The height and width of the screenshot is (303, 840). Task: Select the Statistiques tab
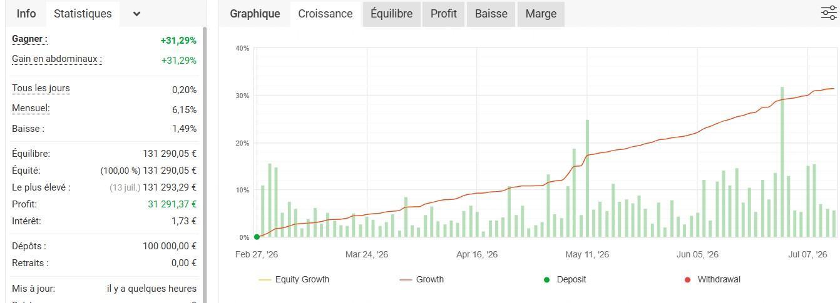[83, 14]
